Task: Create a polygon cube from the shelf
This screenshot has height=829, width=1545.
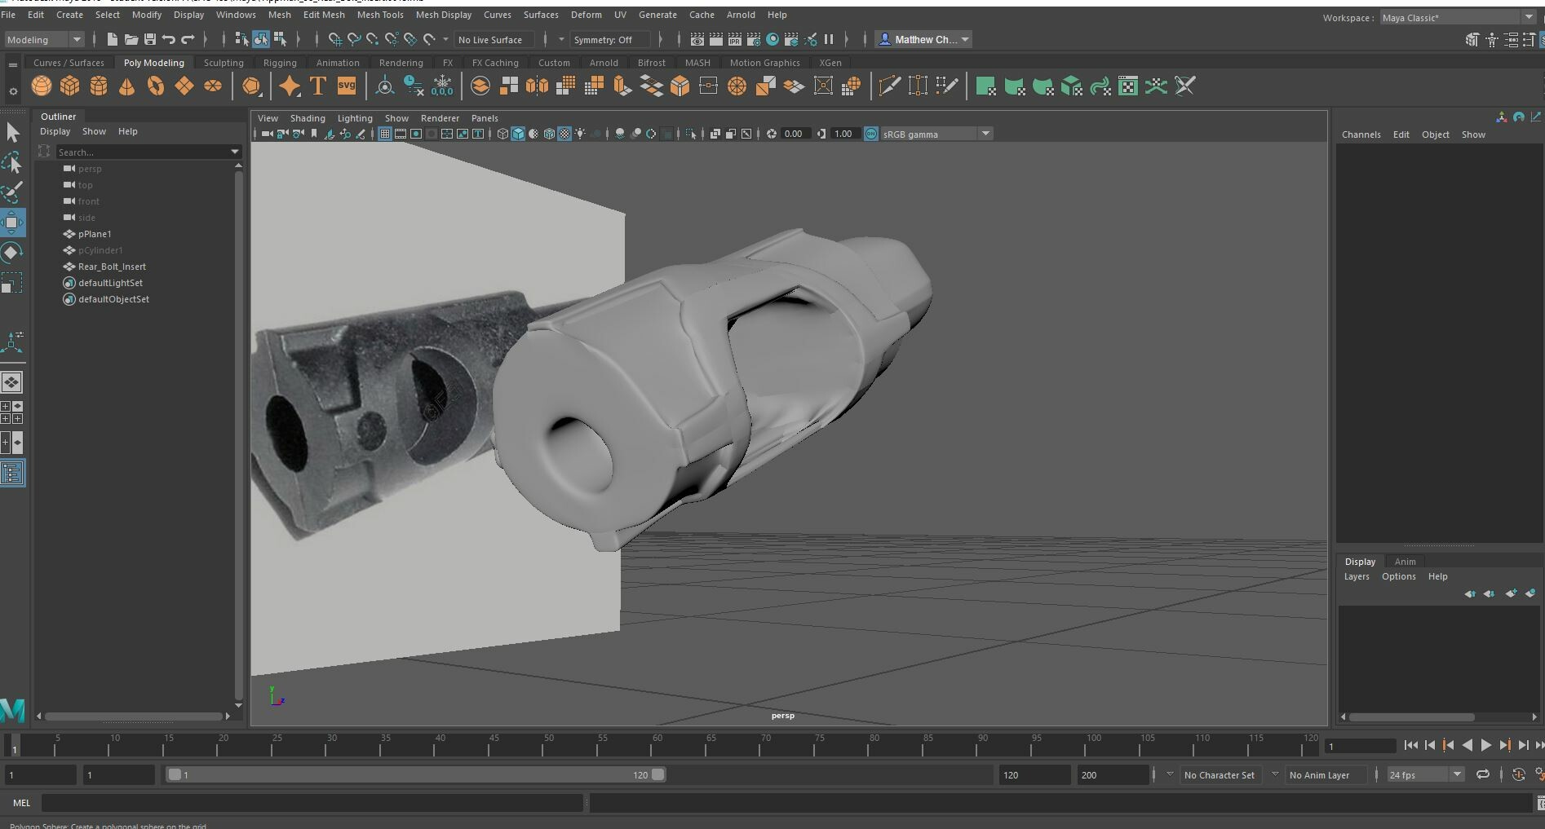Action: (x=70, y=86)
